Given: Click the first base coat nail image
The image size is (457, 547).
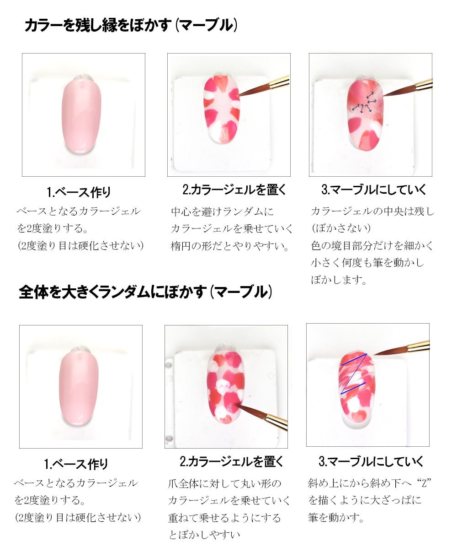Looking at the screenshot, I should click(x=84, y=115).
